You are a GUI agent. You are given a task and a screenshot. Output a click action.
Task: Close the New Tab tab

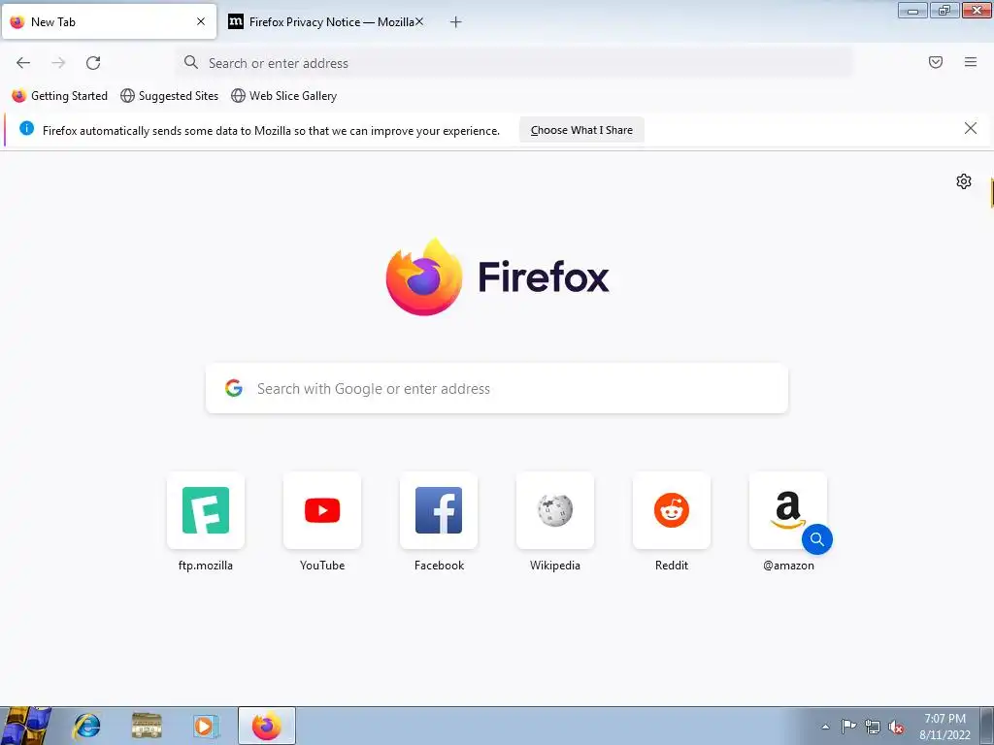[x=201, y=21]
